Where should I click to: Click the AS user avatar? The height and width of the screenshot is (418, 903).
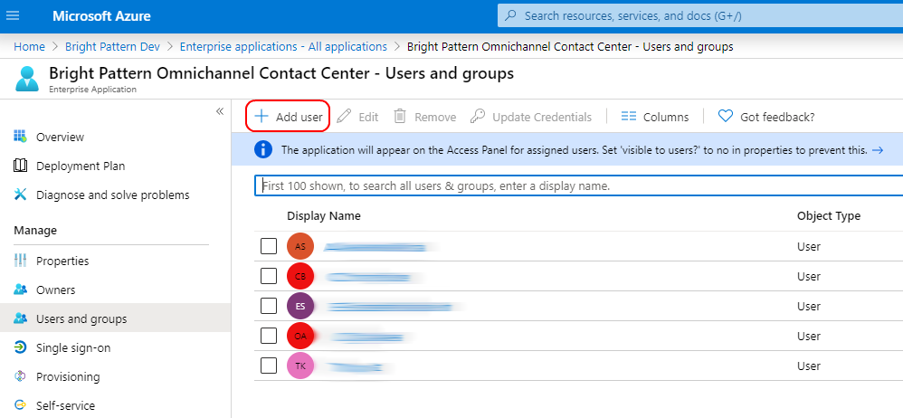point(300,246)
